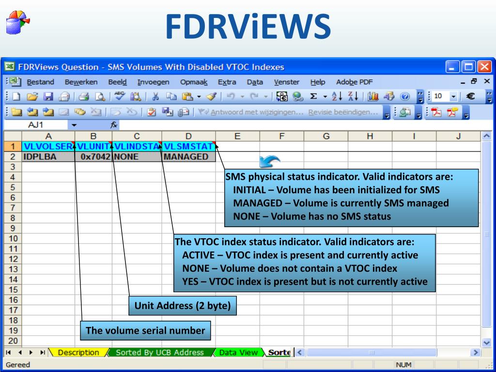Viewport: 496px width, 372px height.
Task: Open the Research binoculars tool
Action: pos(136,96)
